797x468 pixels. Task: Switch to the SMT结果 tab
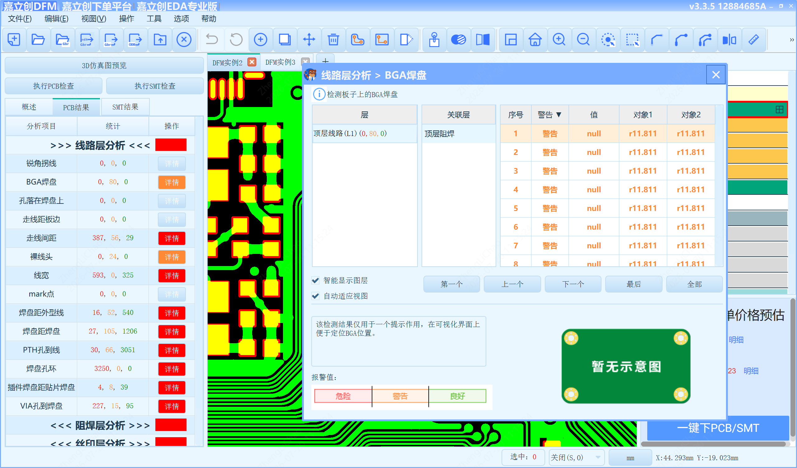(x=125, y=107)
